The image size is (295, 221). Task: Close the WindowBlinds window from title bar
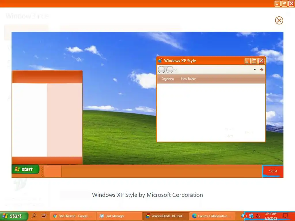coord(291,3)
